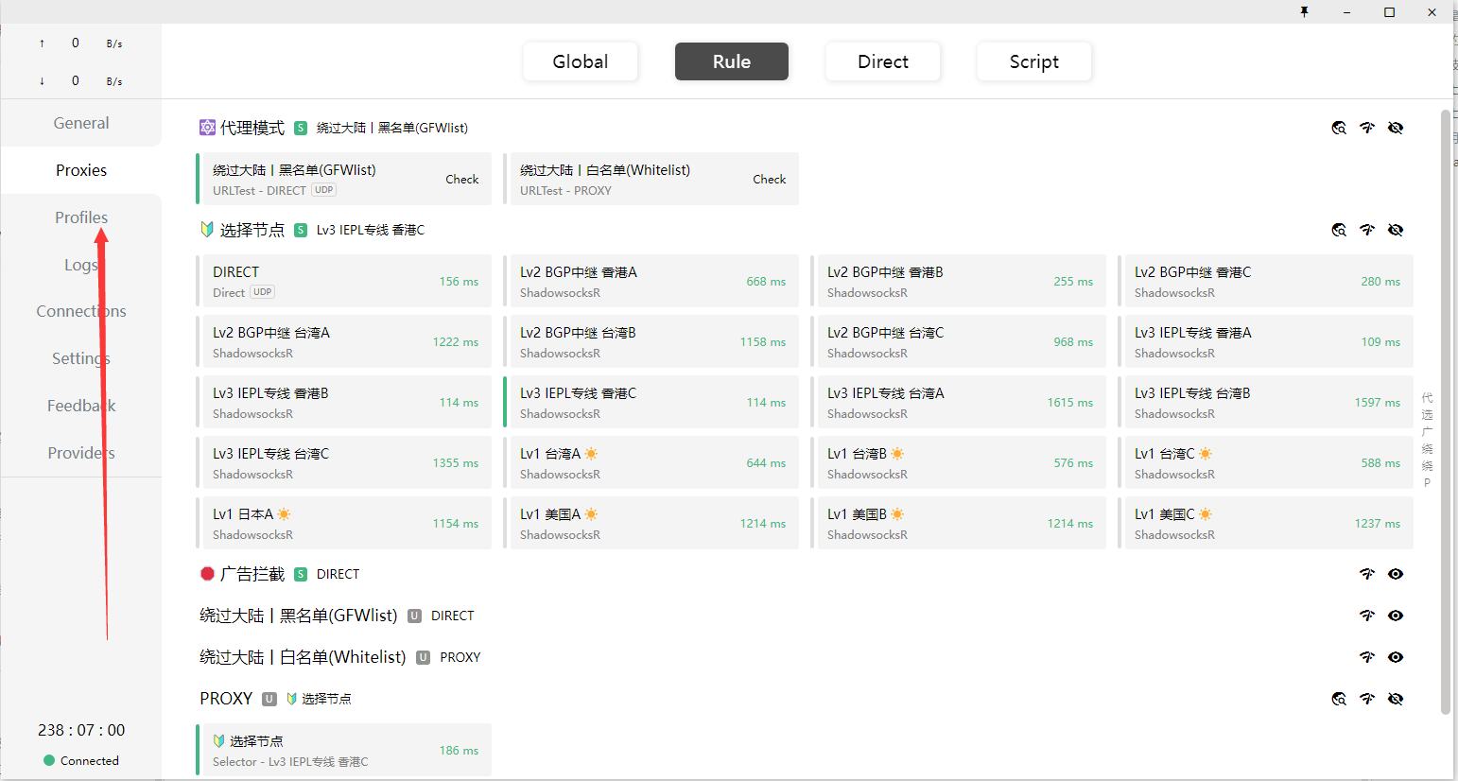The image size is (1458, 781).
Task: Click the 238 : 07 : 00 uptime timer
Action: point(81,730)
